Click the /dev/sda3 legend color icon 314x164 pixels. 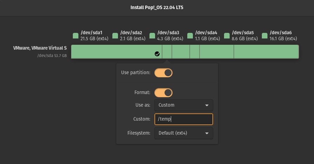152,36
